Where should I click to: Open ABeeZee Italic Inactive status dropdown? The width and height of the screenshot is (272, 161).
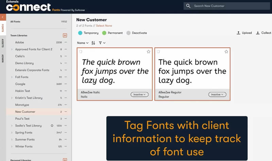tap(139, 94)
